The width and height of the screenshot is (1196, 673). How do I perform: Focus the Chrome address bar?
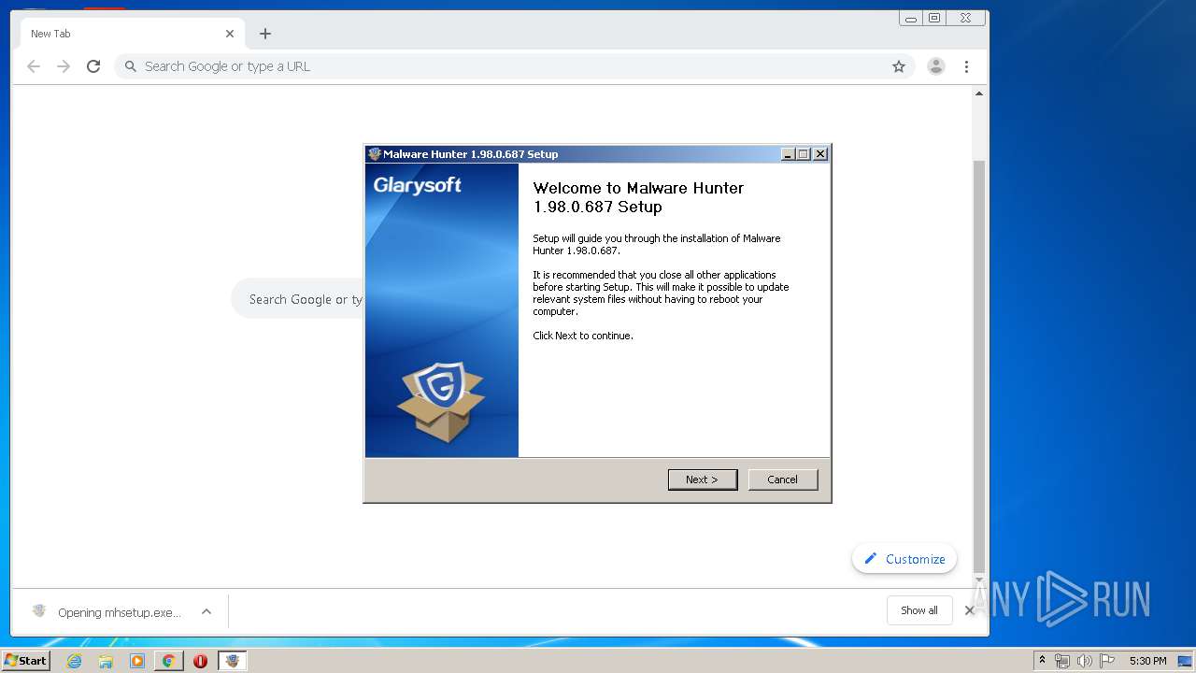coord(514,66)
